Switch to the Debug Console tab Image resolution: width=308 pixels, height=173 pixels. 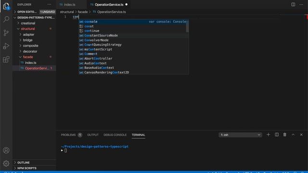[115, 135]
